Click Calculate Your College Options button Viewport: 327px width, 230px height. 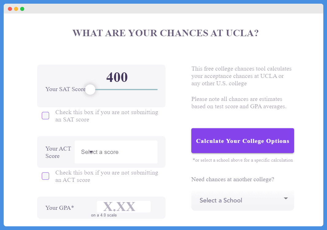point(243,141)
